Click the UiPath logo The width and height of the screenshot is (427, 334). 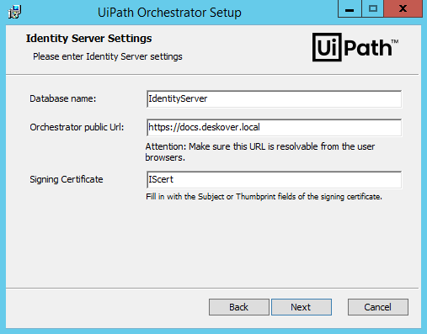(355, 47)
